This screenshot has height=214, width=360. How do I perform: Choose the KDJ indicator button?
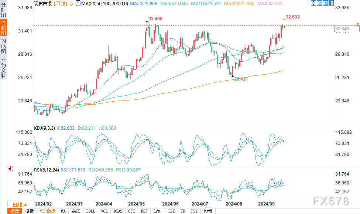point(144,211)
